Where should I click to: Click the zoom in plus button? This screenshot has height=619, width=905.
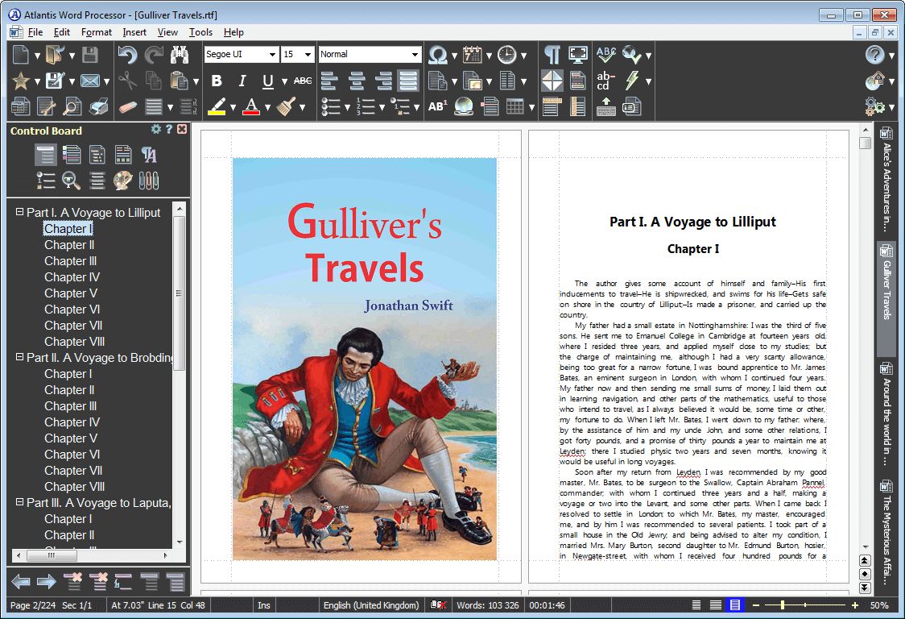[855, 605]
